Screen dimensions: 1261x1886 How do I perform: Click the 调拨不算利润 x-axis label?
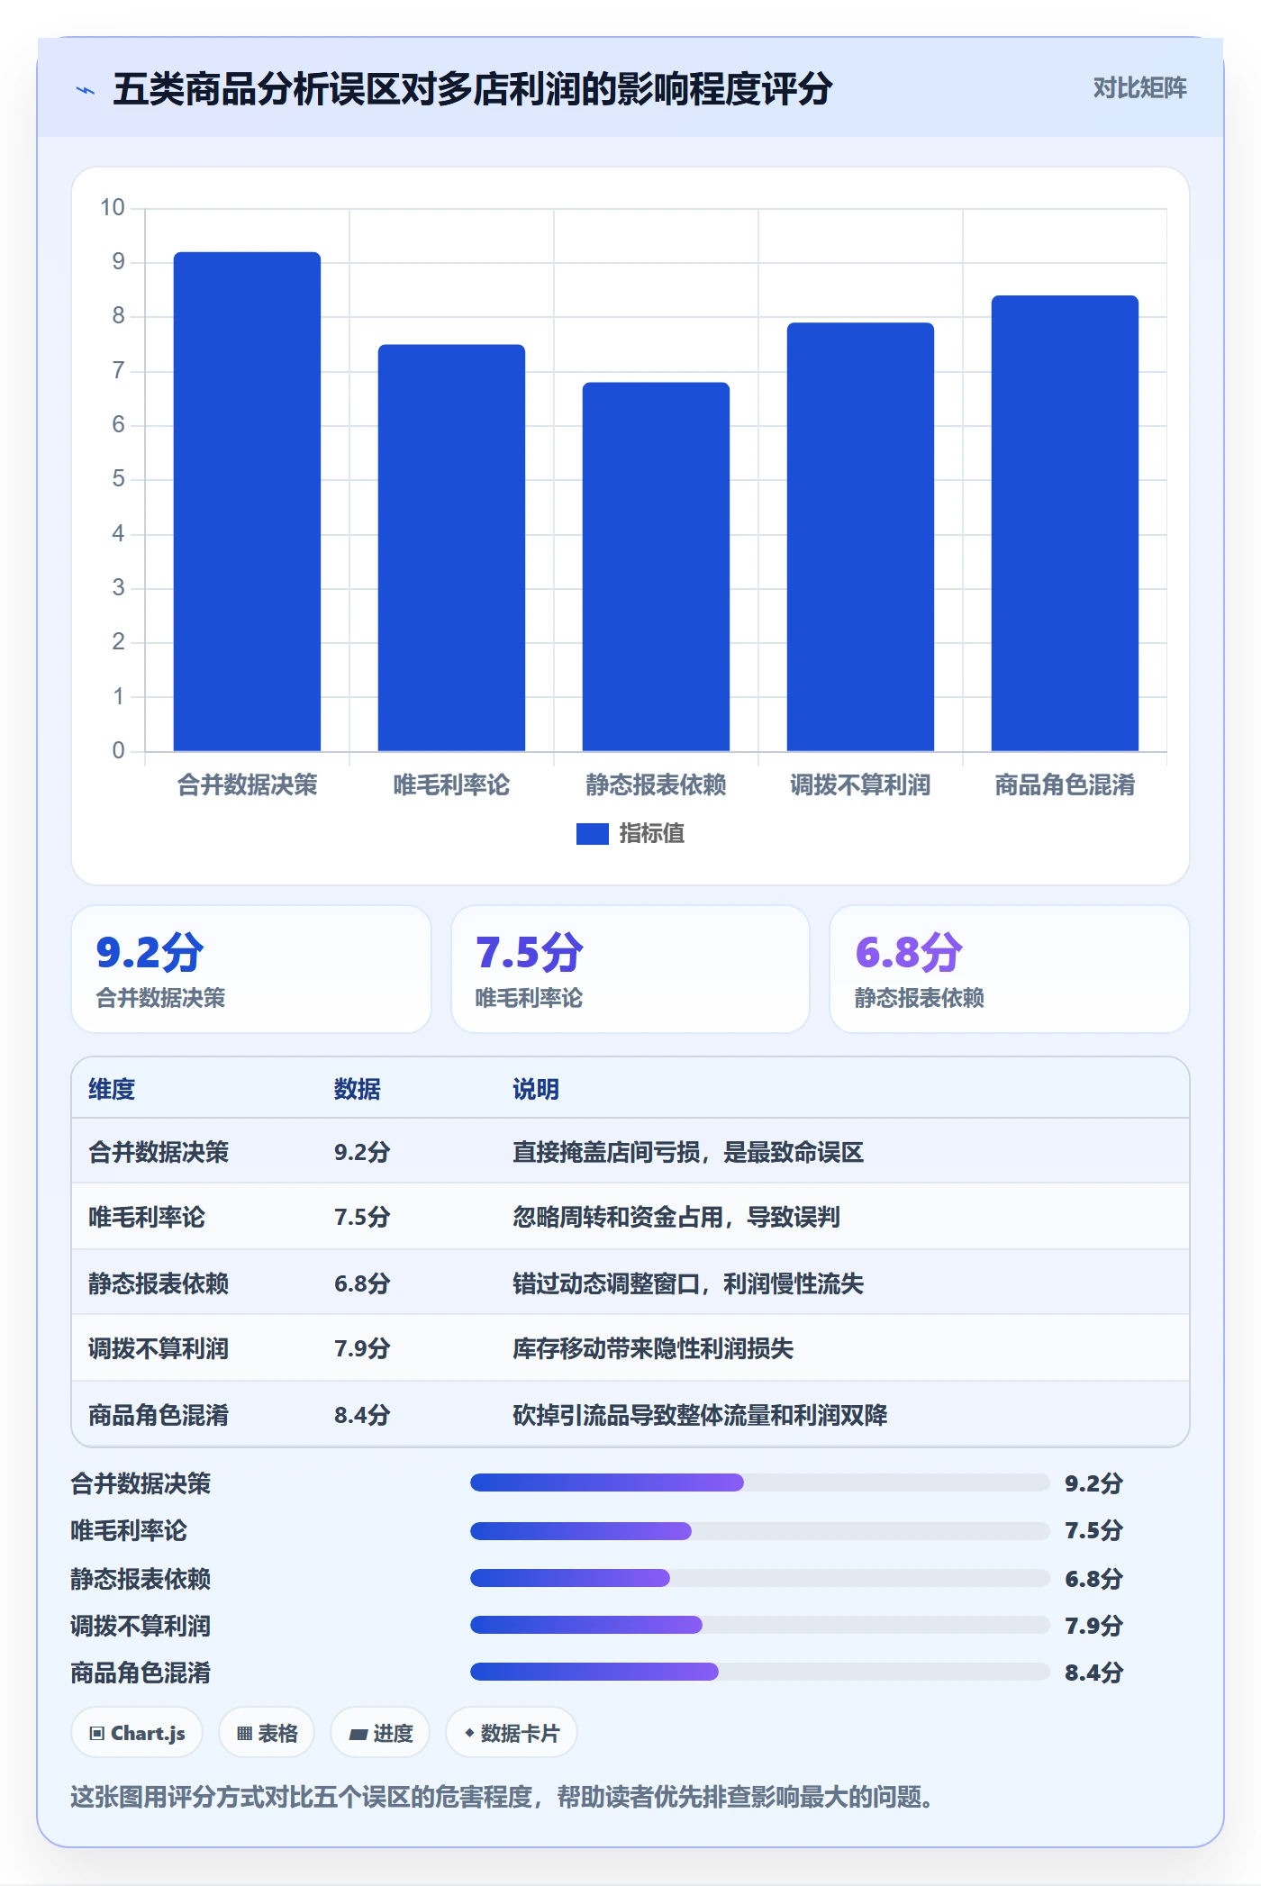860,784
